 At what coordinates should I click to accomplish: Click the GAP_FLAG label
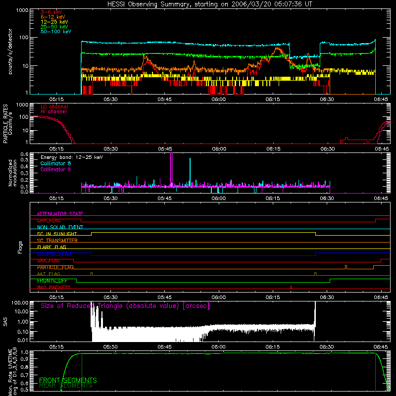coord(49,220)
